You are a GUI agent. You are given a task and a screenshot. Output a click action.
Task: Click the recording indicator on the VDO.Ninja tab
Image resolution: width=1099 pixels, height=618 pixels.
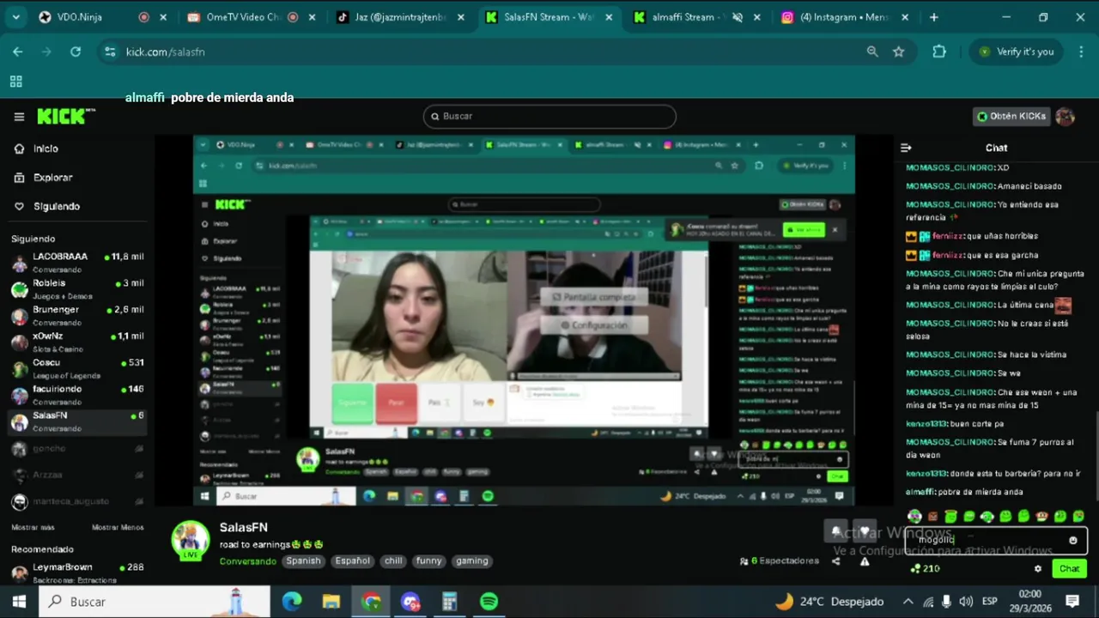point(143,17)
